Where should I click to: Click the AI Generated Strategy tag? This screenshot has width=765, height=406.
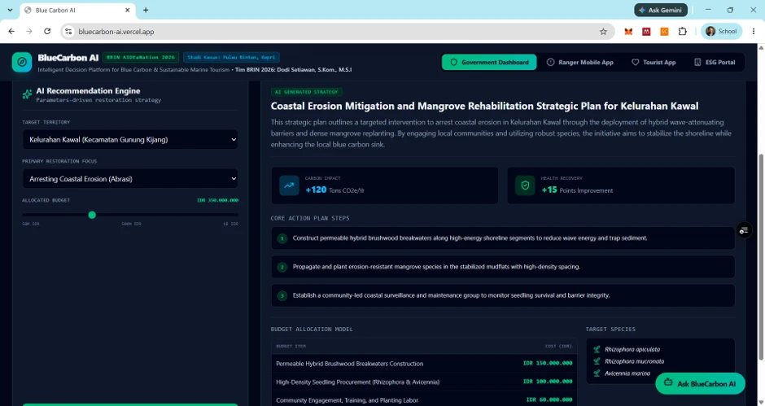point(306,92)
